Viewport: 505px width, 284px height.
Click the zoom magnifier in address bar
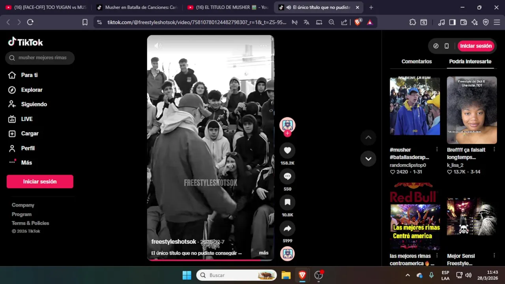tap(331, 22)
